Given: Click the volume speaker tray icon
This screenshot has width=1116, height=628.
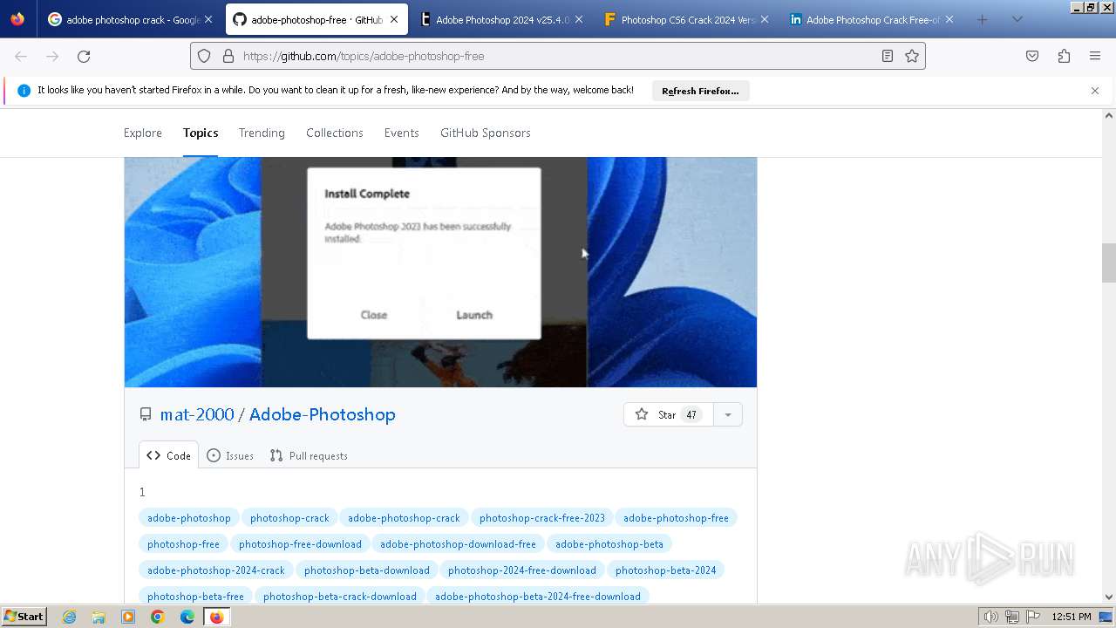Looking at the screenshot, I should (x=990, y=617).
